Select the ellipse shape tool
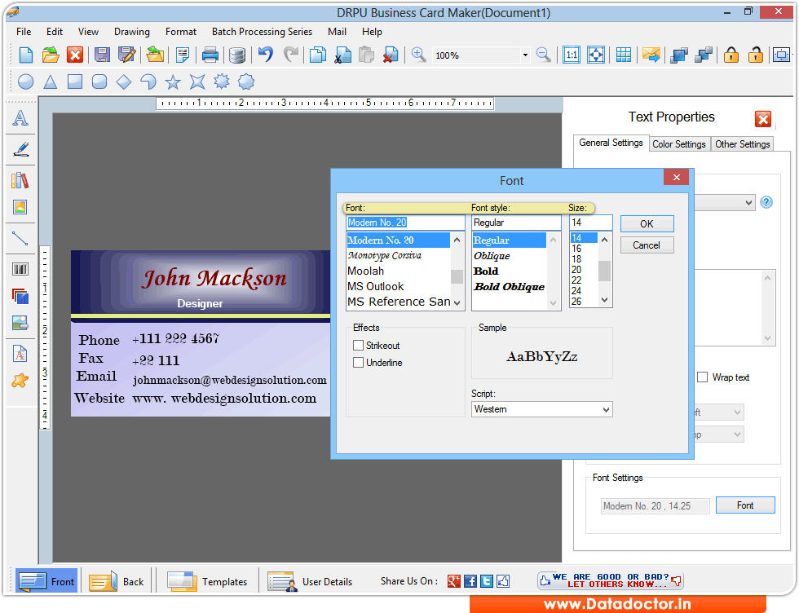 pos(26,82)
